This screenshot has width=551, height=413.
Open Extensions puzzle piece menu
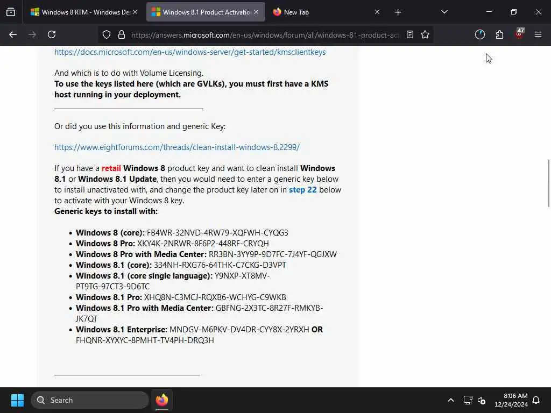(499, 34)
